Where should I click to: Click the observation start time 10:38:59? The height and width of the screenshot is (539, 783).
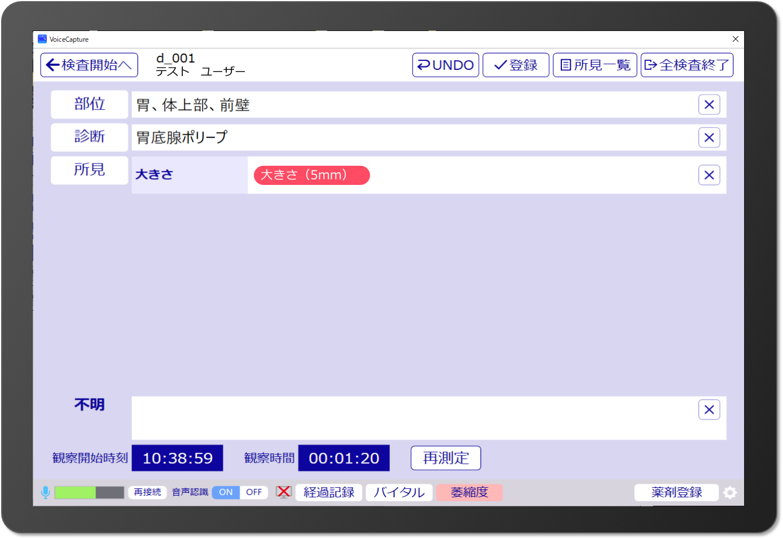pos(178,458)
